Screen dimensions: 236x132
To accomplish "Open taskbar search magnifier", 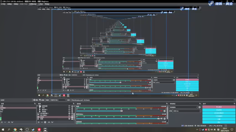I will pyautogui.click(x=9, y=130).
